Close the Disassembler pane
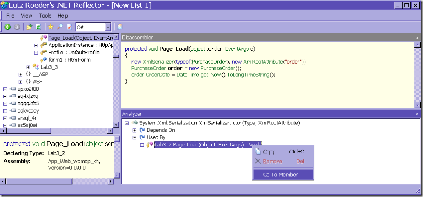423x197 pixels. coord(417,38)
